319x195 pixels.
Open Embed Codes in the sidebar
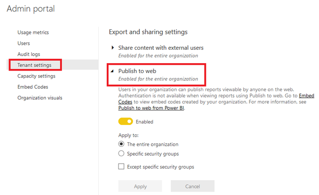coord(33,87)
